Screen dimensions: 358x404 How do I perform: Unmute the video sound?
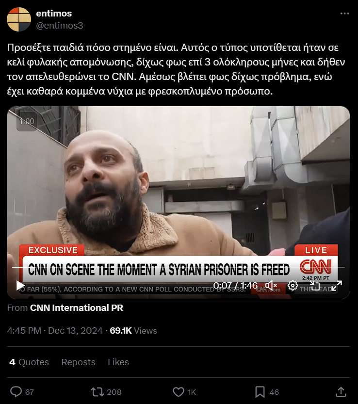[x=271, y=286]
